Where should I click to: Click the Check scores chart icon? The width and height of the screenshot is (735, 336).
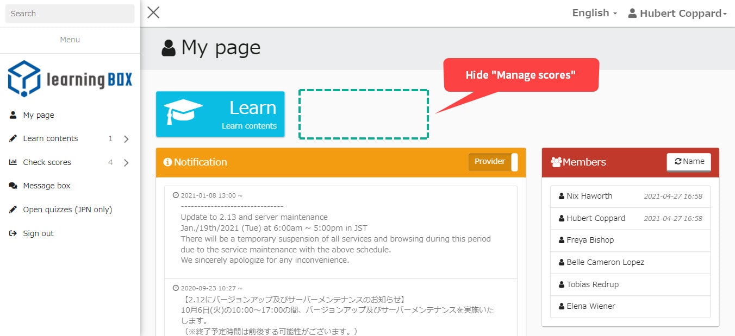point(13,162)
